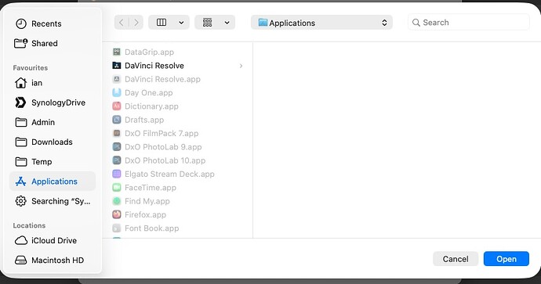This screenshot has width=541, height=284.
Task: Click the Search magnifier icon
Action: point(416,23)
